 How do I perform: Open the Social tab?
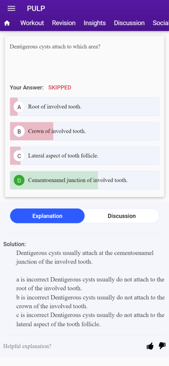coord(160,23)
